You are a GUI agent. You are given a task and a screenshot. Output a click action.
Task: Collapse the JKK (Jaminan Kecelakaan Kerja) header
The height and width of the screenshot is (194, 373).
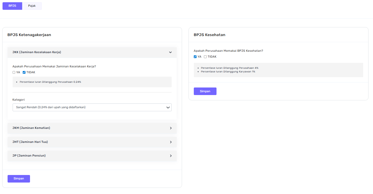[92, 52]
